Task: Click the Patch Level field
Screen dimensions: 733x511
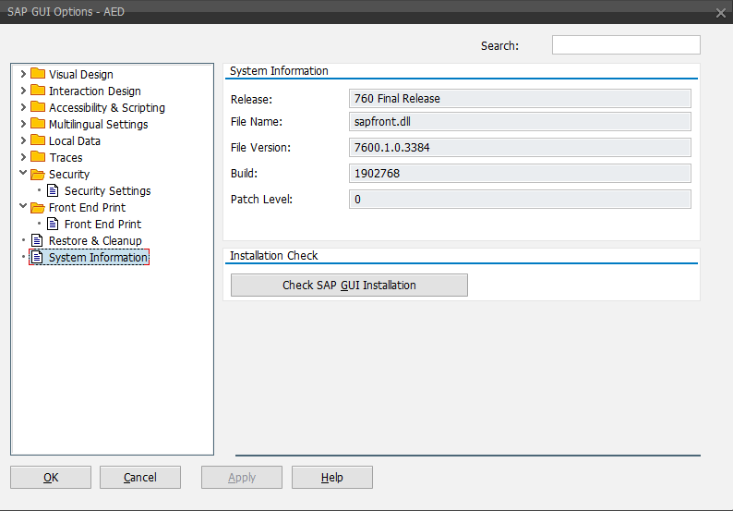Action: [520, 199]
